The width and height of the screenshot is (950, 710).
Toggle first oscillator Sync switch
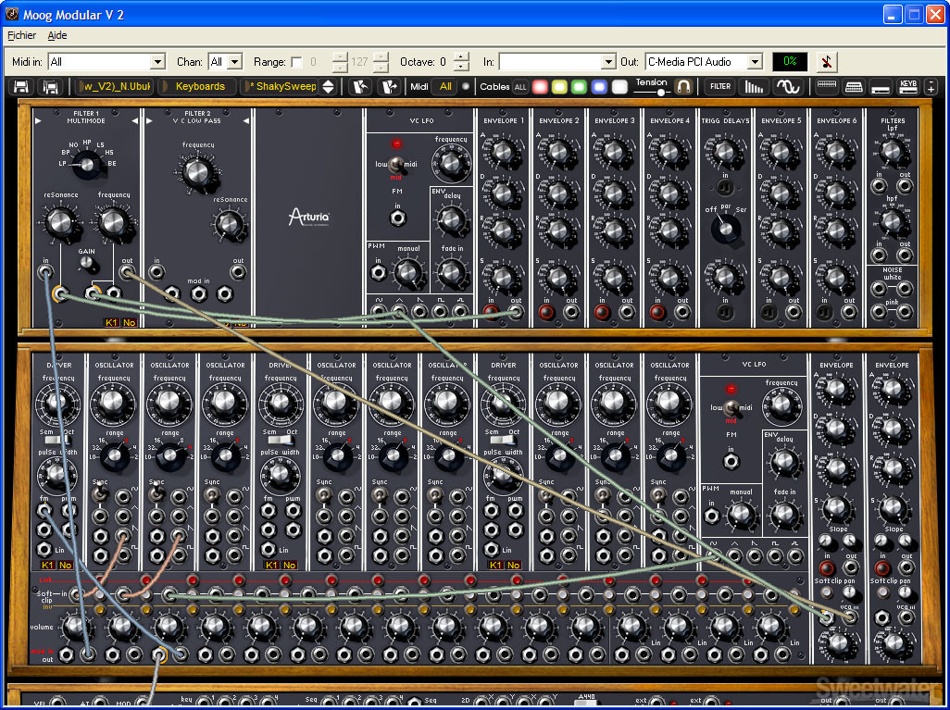click(100, 495)
